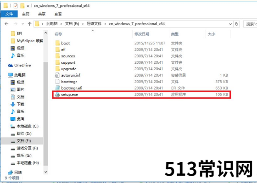257x183 pixels.
Task: Sort by 类型 column header
Action: pyautogui.click(x=175, y=34)
